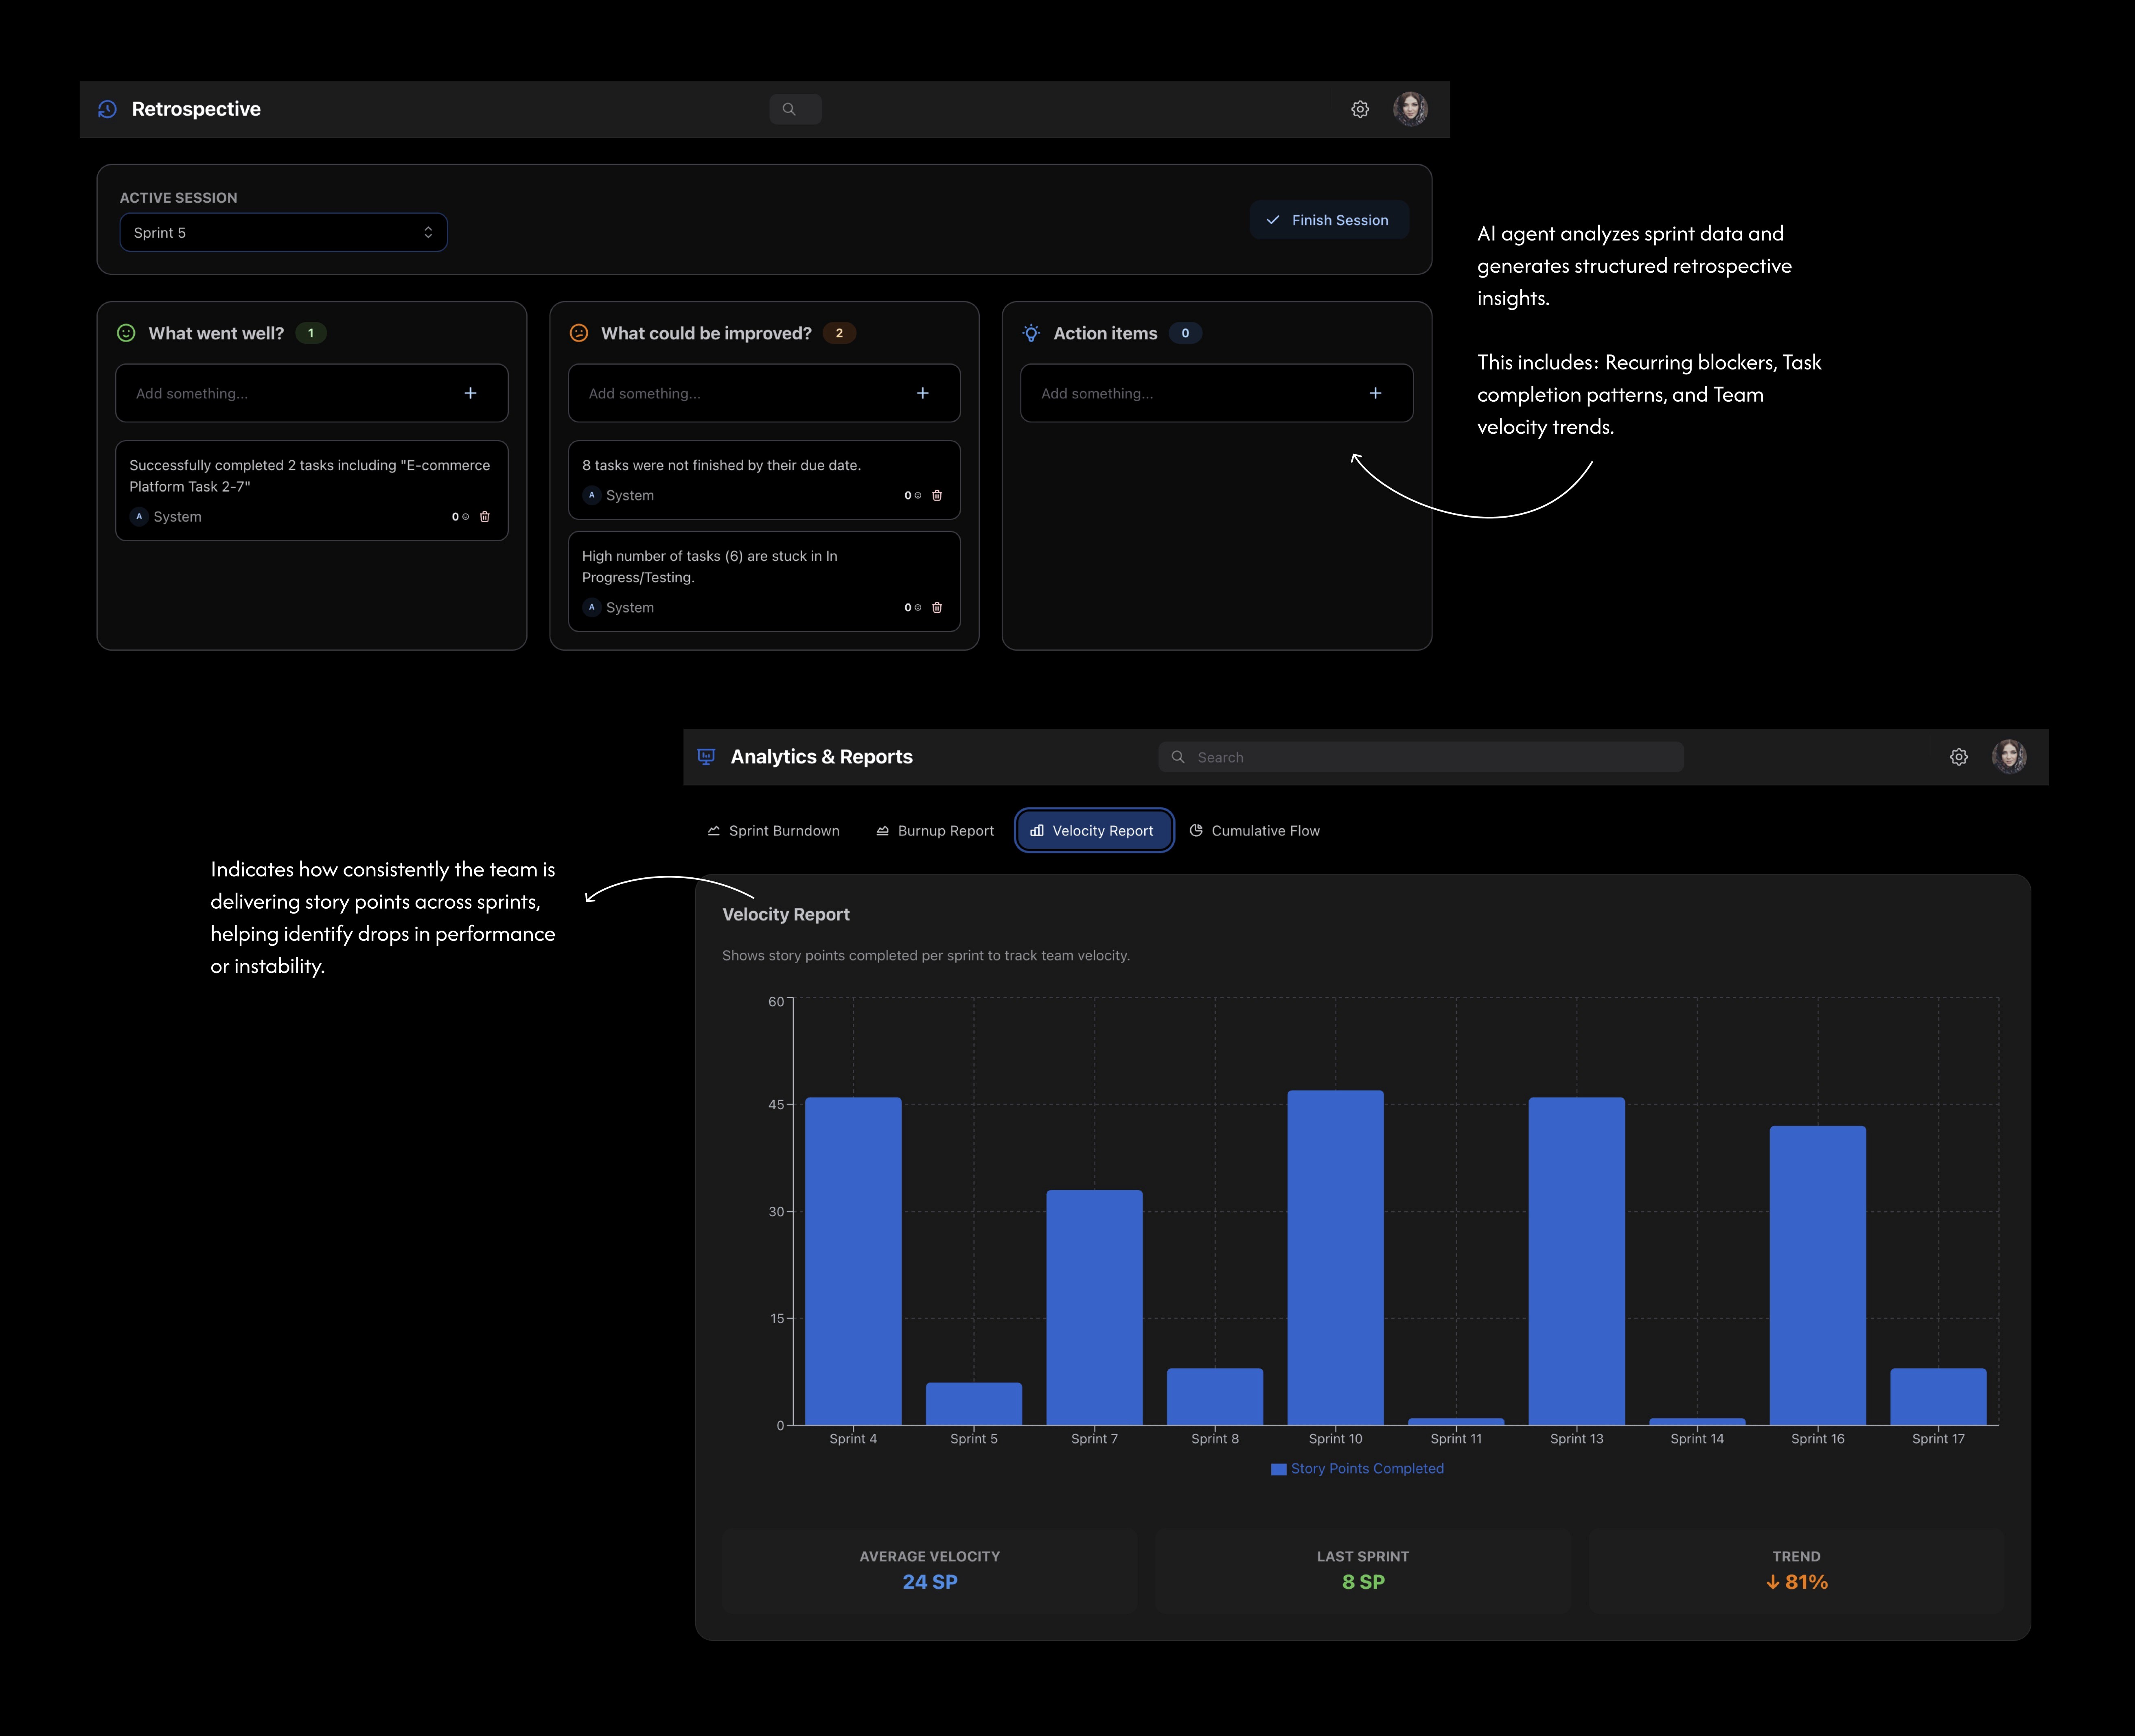
Task: Click the user avatar in Retrospective header
Action: (1410, 109)
